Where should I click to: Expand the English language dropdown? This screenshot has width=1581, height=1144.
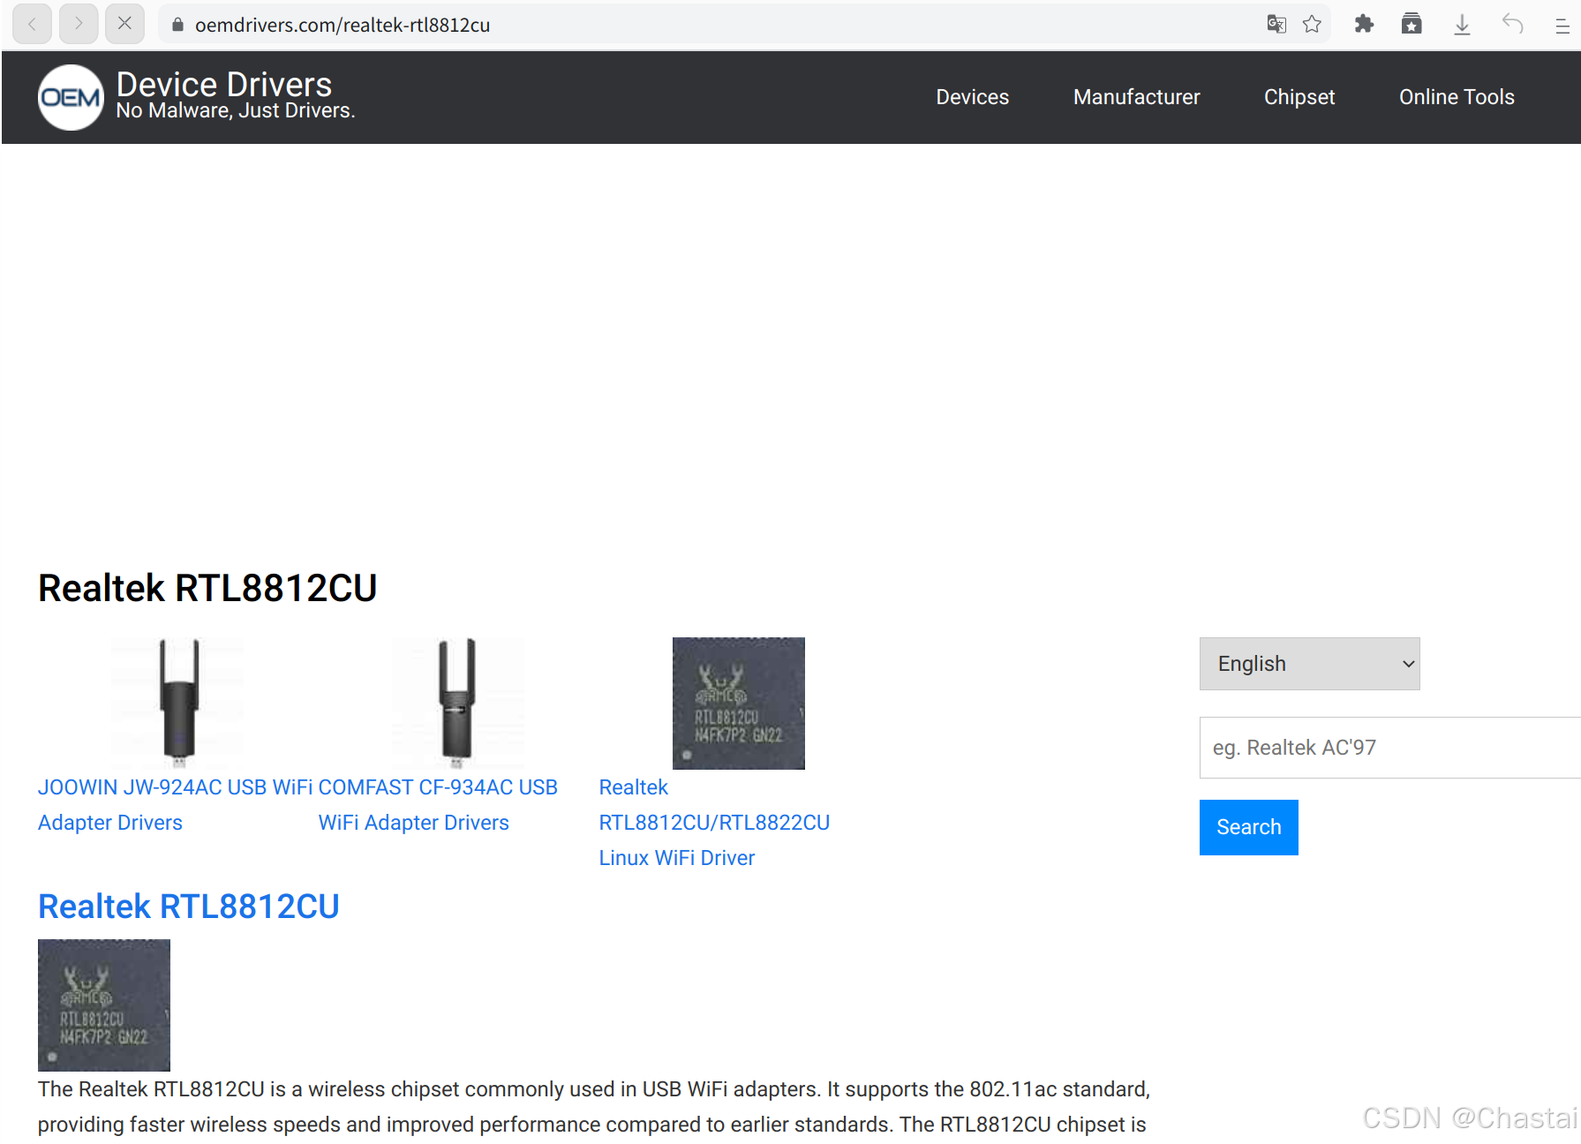coord(1309,664)
